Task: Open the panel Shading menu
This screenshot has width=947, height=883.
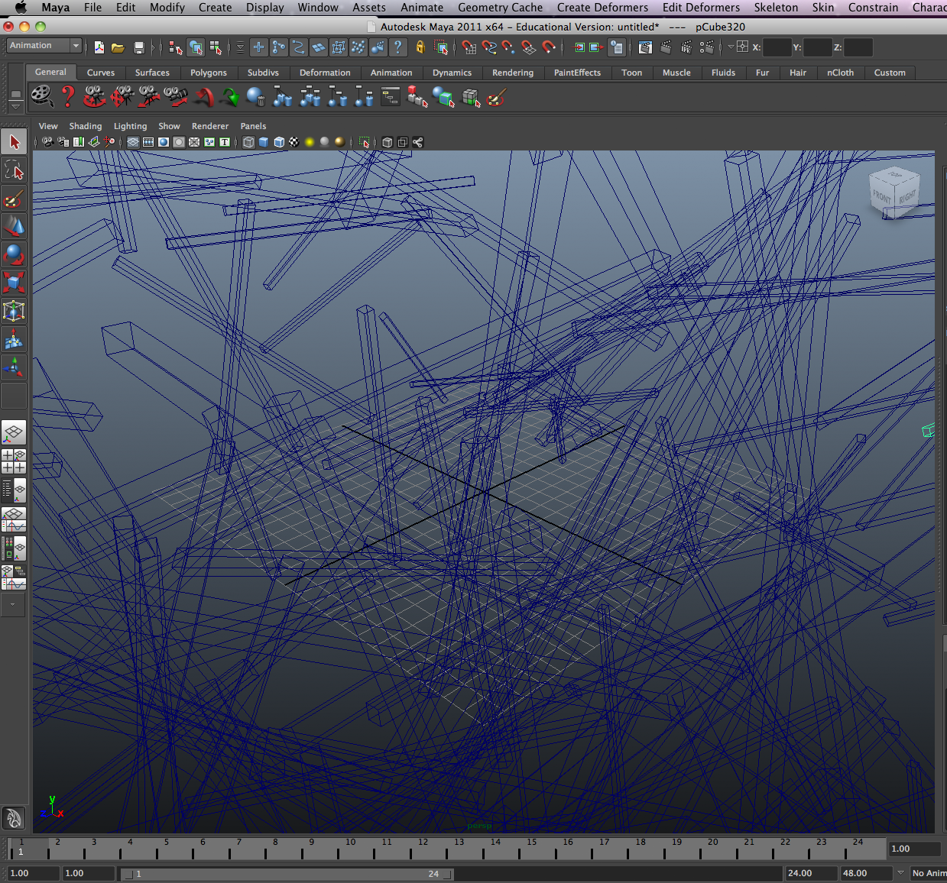Action: pyautogui.click(x=85, y=126)
